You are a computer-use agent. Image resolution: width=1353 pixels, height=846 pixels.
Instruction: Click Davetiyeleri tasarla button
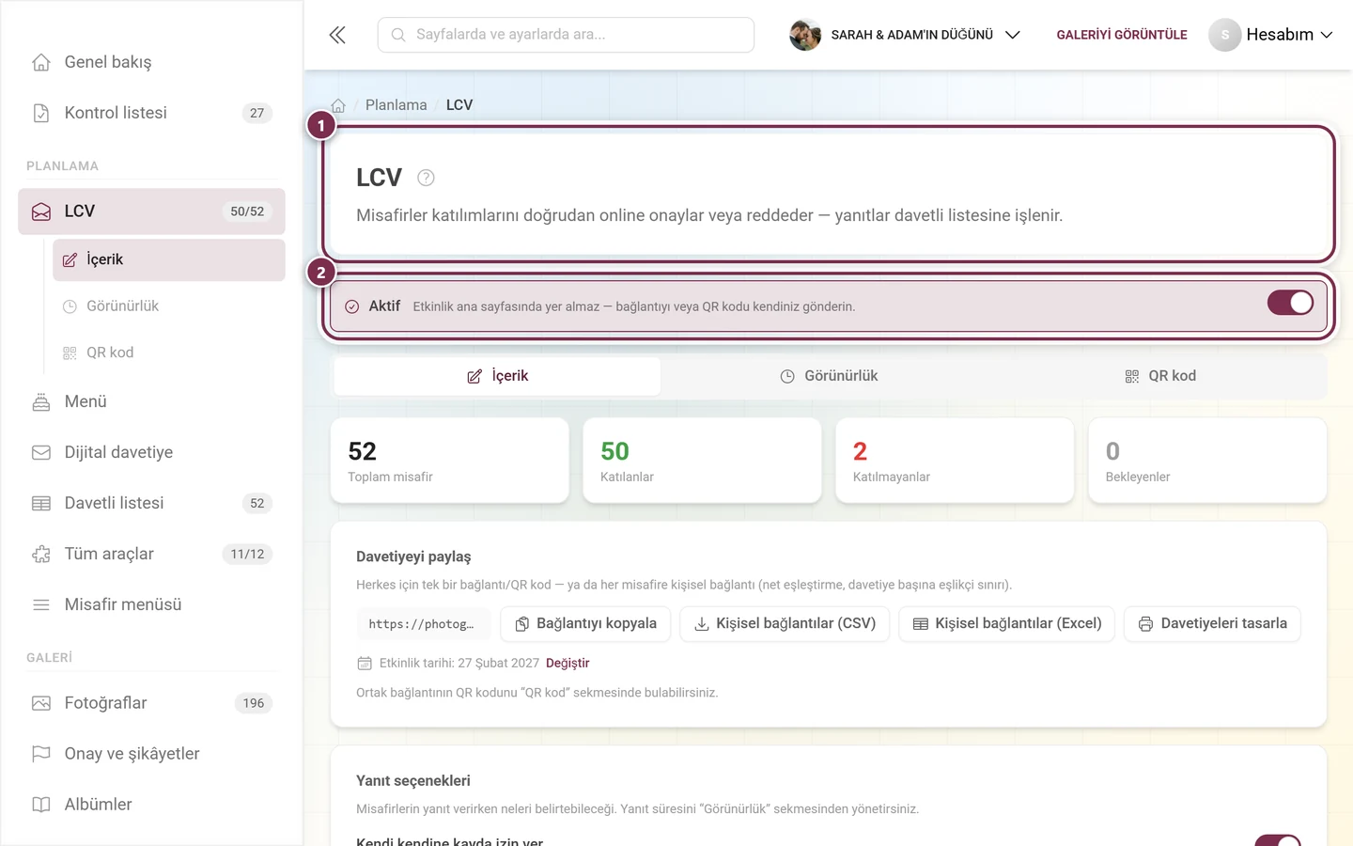(1212, 623)
